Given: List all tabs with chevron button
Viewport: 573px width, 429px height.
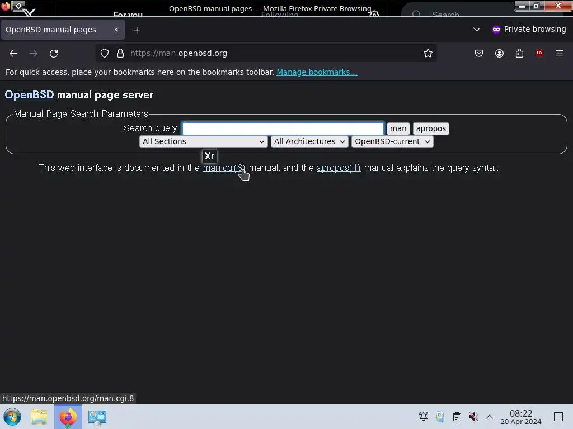Looking at the screenshot, I should [x=477, y=29].
